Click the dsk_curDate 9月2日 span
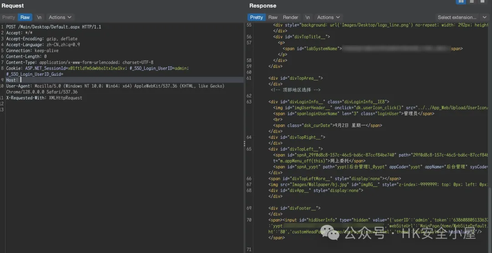The image size is (492, 253). tap(328, 125)
